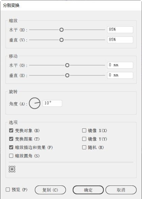Turn on the 随机 (R) checkbox

[x=84, y=147]
